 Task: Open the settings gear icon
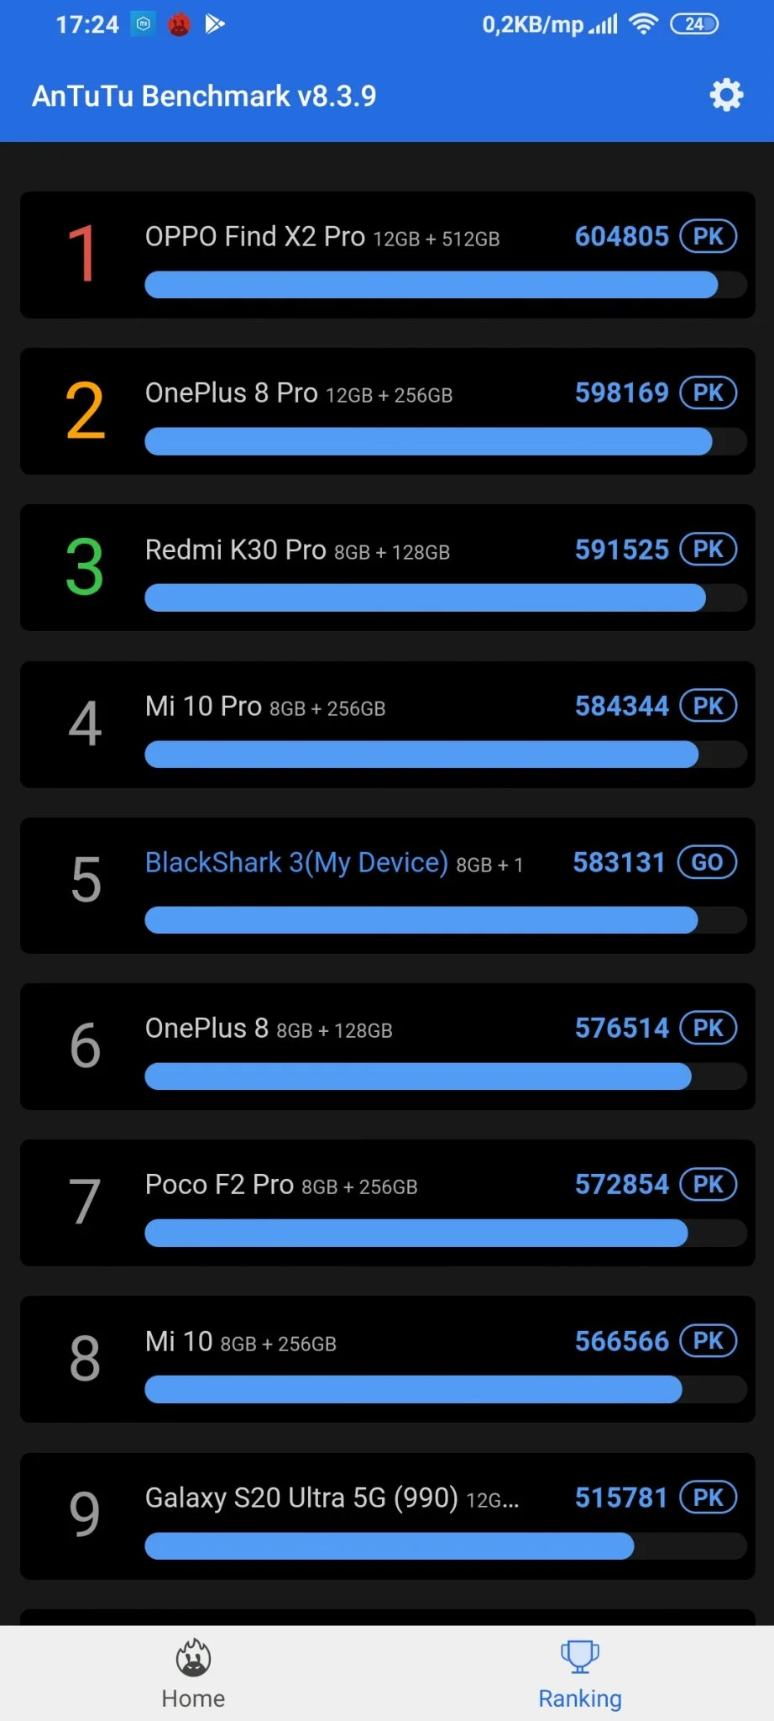tap(726, 96)
